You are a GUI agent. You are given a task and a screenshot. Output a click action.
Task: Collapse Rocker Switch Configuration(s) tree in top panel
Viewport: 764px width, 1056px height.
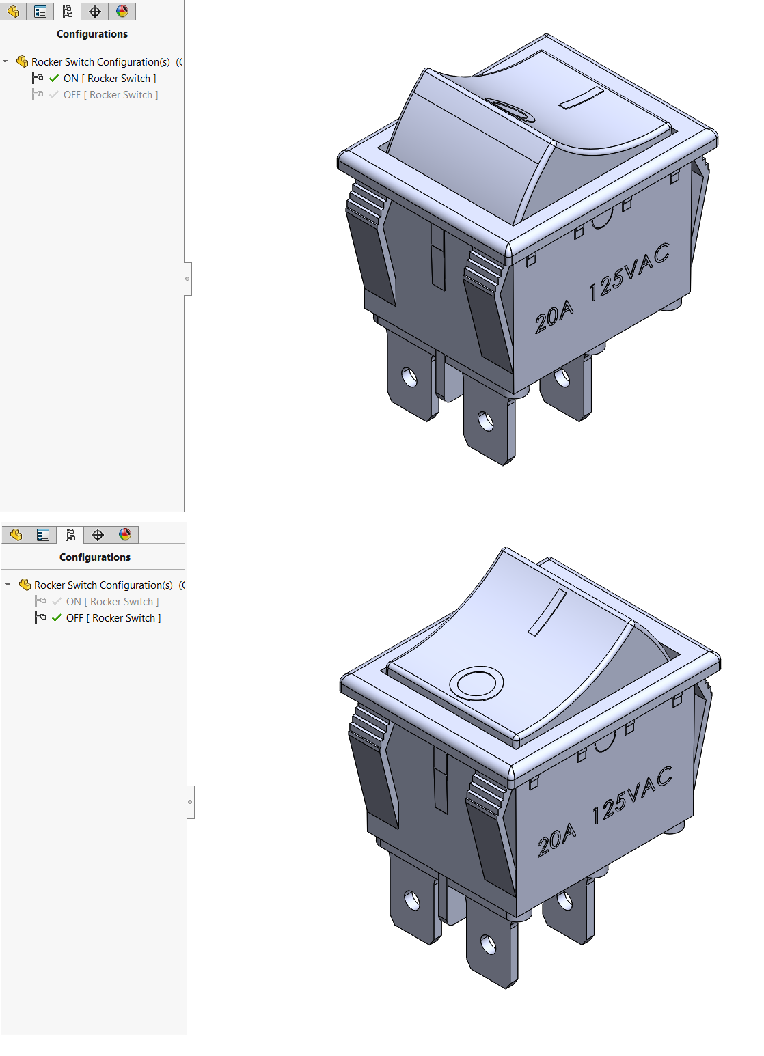[5, 61]
